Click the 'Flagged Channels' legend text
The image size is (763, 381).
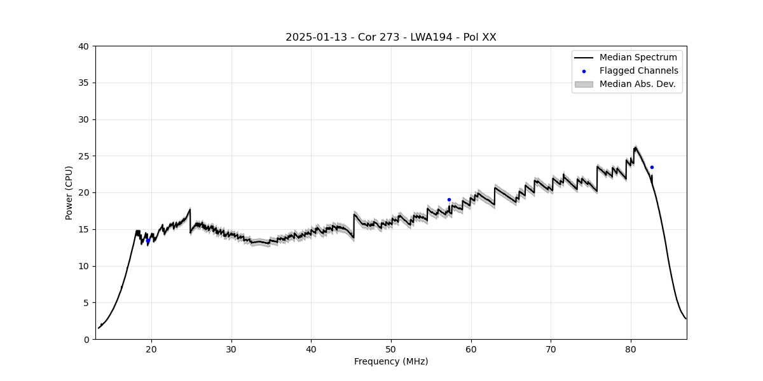pos(638,71)
